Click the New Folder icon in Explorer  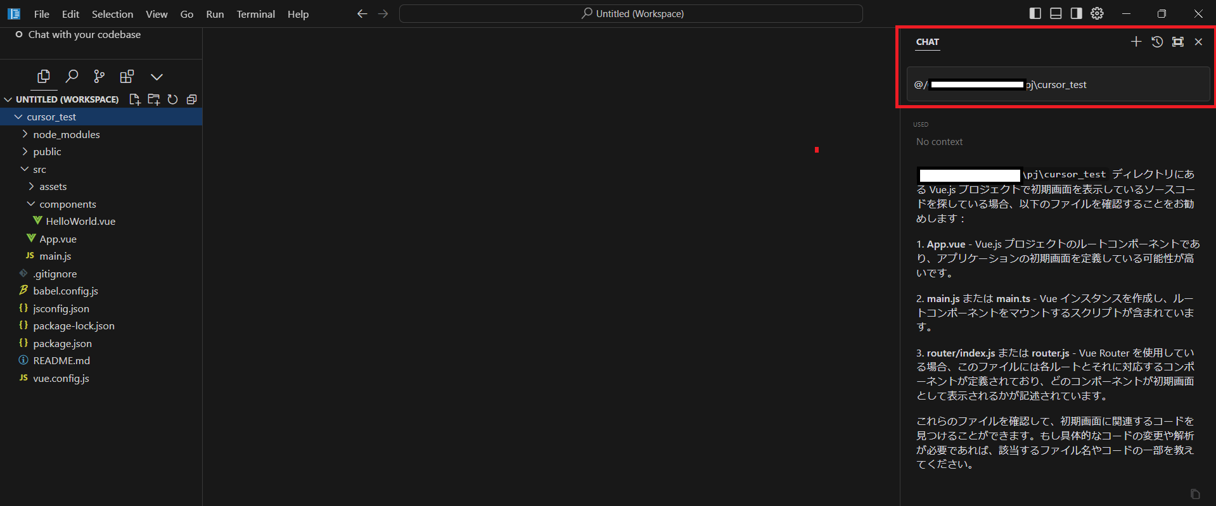point(153,99)
